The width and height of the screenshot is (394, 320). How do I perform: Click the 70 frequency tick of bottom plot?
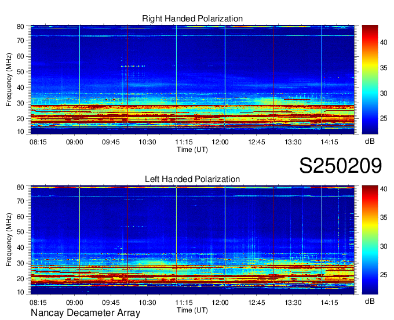point(20,201)
